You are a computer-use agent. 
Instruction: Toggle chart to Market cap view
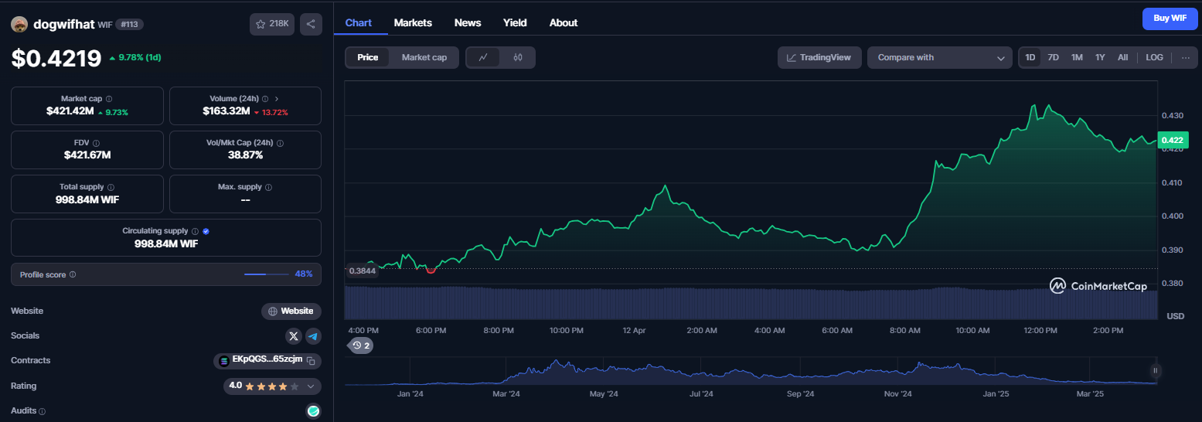click(424, 57)
